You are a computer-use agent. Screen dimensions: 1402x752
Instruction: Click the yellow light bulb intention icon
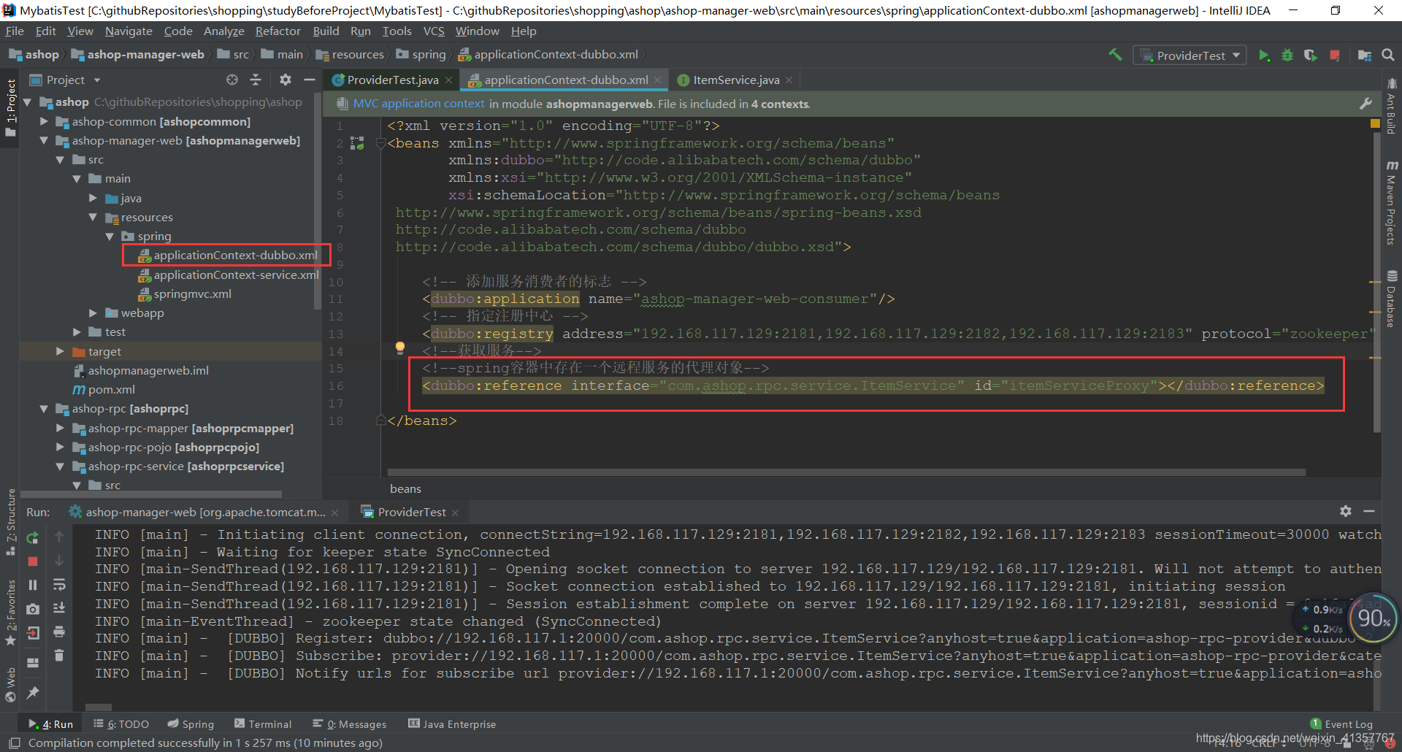(x=399, y=348)
